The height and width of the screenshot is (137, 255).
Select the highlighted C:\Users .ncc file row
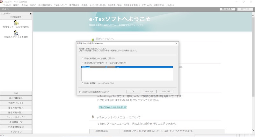tap(127, 67)
